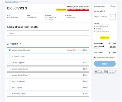Click the Secure Checkout shield badge
This screenshot has width=122, height=102.
(x=110, y=72)
